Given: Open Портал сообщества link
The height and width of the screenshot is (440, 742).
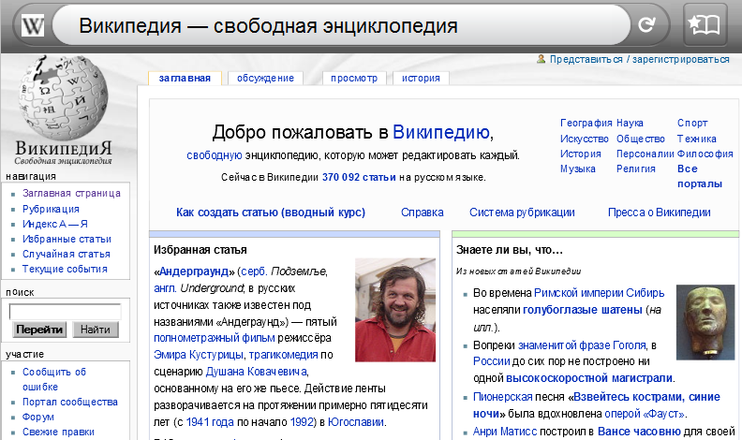Looking at the screenshot, I should (70, 403).
